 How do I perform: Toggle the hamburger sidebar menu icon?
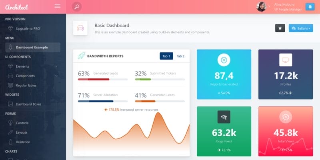pyautogui.click(x=58, y=6)
